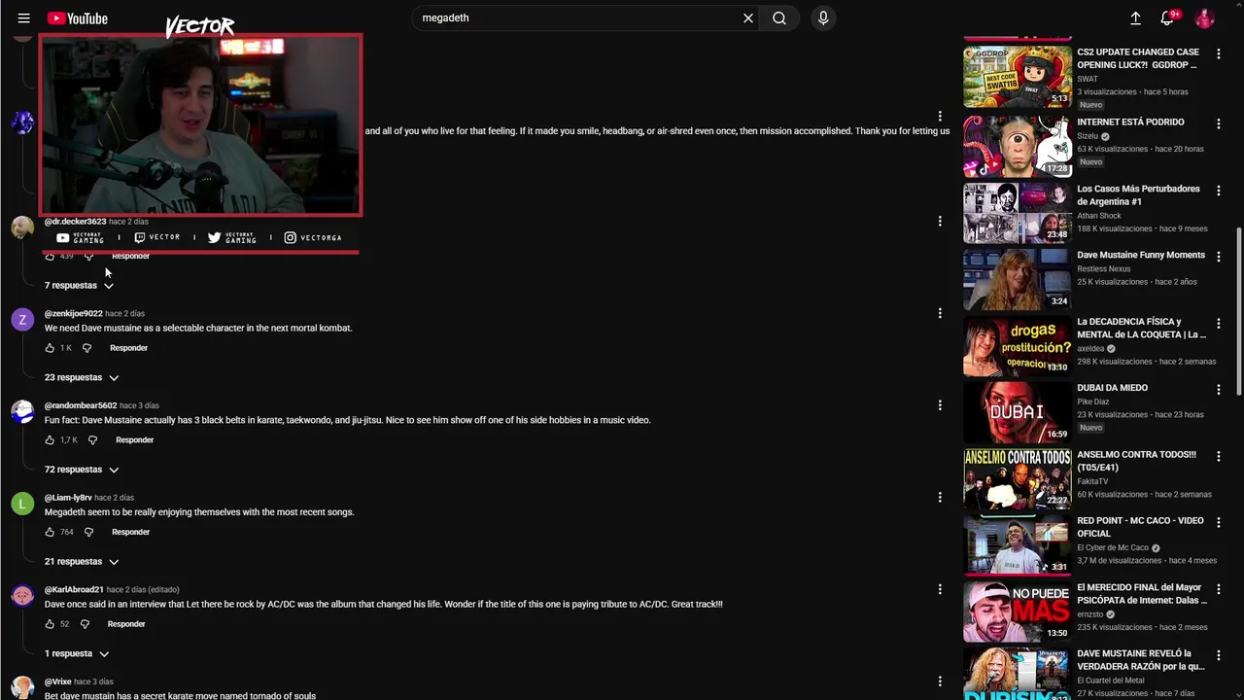Like randombear5602's black belts comment
The height and width of the screenshot is (700, 1244).
[50, 440]
